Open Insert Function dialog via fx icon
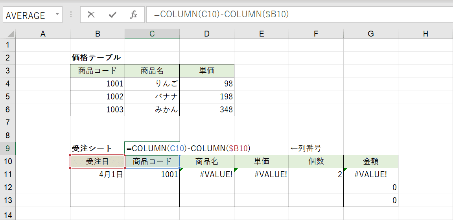 tap(133, 15)
